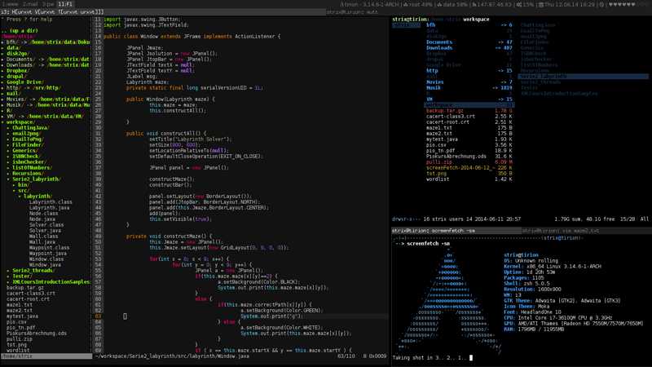Open drupal/ folder in NERDTree
The width and height of the screenshot is (652, 367).
(15, 77)
